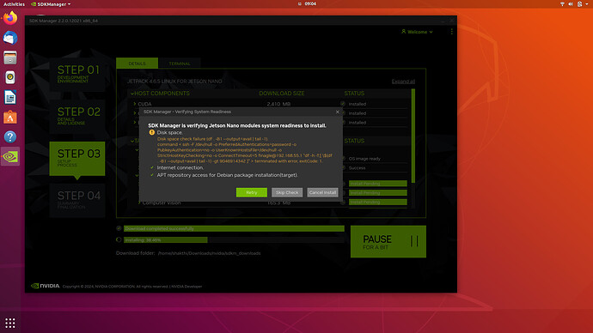Click the user icon beside Welcome
The image size is (593, 333).
[404, 32]
